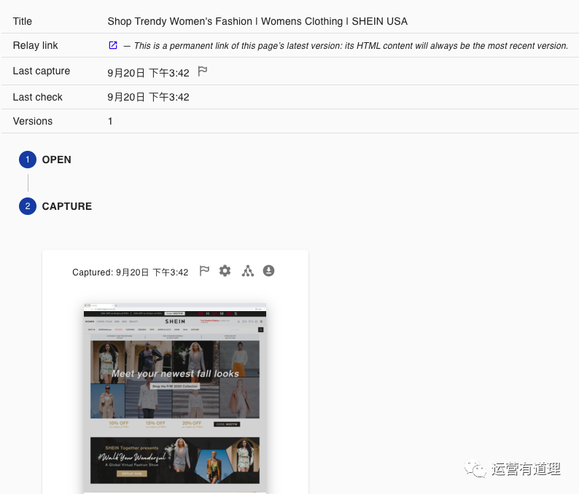
Task: Click the permanent link description text
Action: [x=351, y=46]
